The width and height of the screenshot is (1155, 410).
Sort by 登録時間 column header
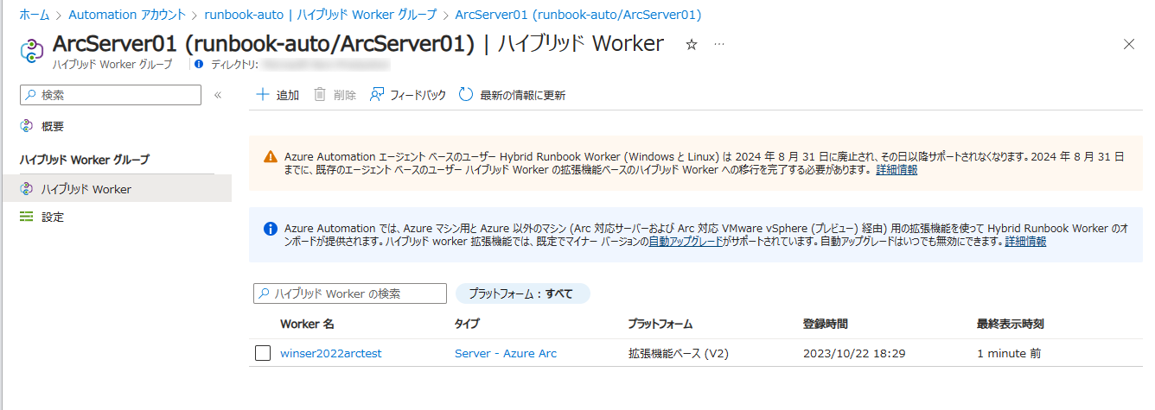click(826, 324)
